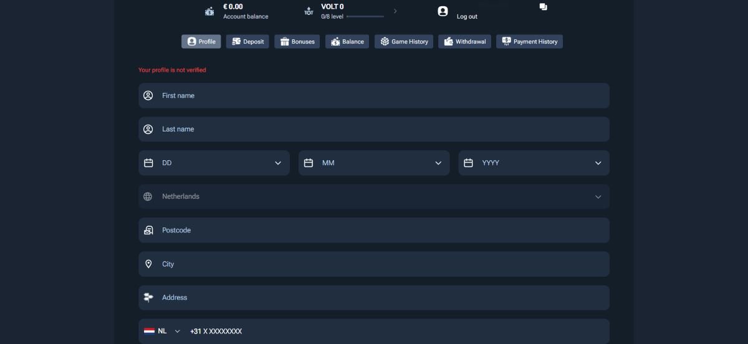
Task: Focus the +31 phone number input
Action: pos(396,331)
